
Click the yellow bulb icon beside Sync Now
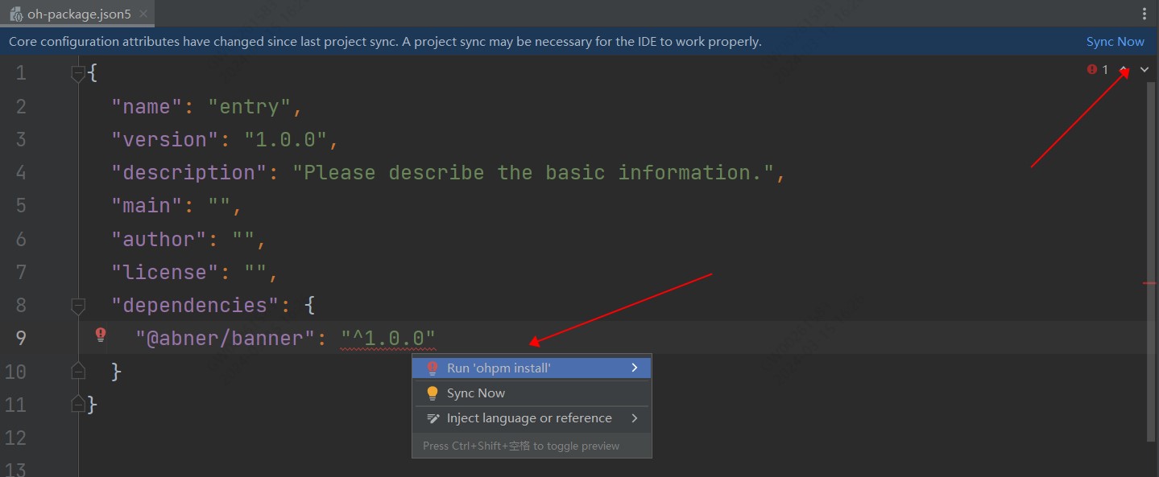(433, 393)
